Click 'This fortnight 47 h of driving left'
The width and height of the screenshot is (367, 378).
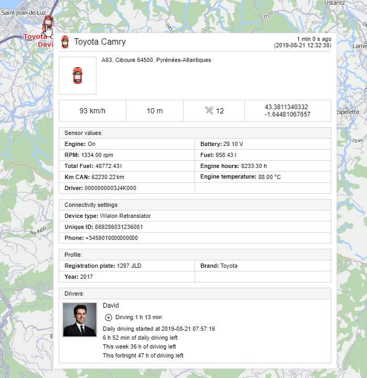[x=143, y=355]
